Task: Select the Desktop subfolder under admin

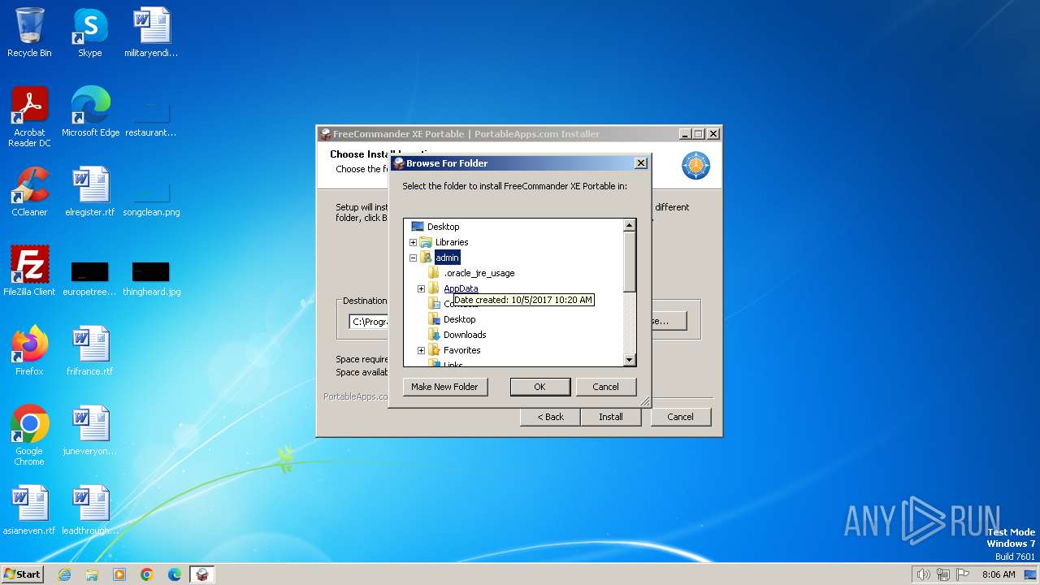Action: point(460,319)
